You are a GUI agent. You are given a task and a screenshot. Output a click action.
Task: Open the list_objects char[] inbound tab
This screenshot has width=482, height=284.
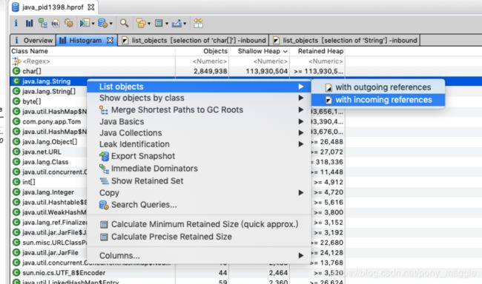[x=194, y=40]
